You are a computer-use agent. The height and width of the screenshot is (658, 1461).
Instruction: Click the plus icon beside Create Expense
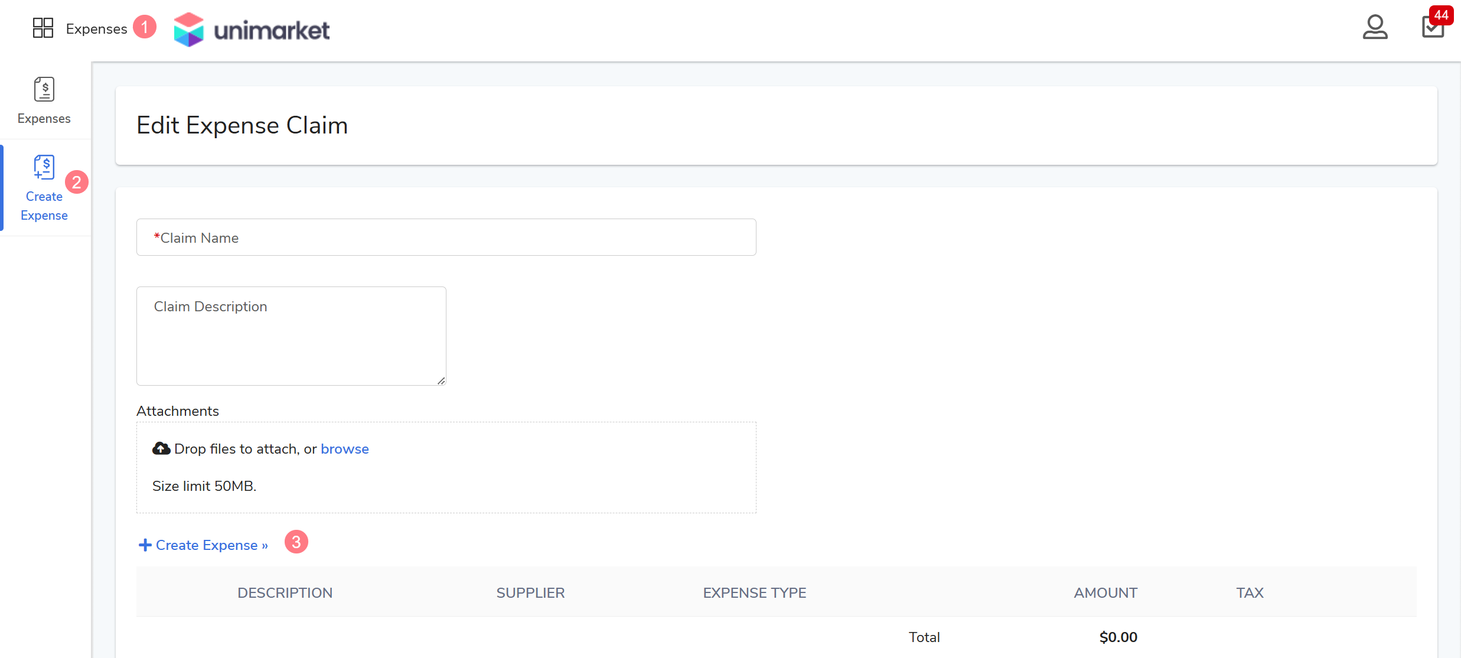coord(145,545)
